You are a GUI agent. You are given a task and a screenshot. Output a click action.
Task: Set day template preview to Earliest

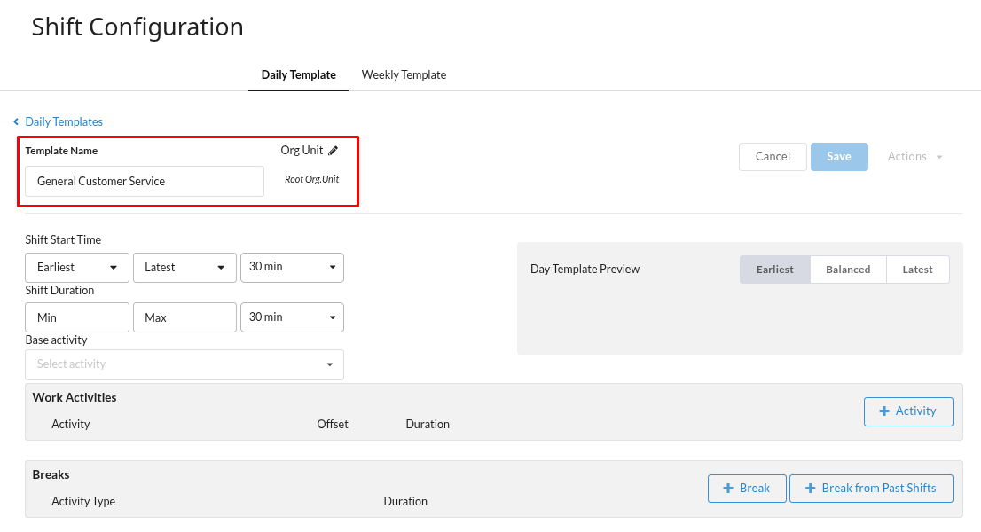coord(775,270)
